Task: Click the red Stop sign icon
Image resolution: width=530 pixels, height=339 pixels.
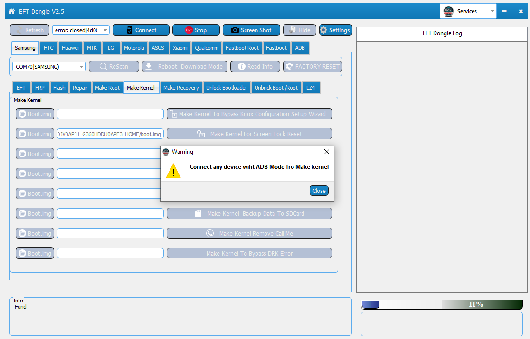Action: pyautogui.click(x=189, y=30)
